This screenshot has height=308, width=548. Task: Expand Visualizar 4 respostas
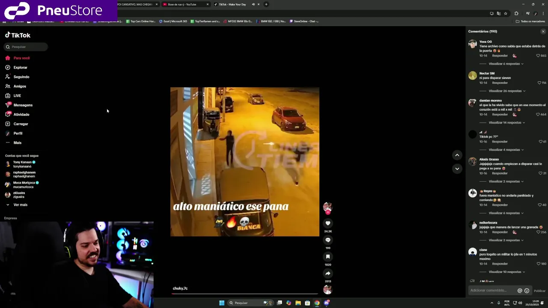[506, 150]
